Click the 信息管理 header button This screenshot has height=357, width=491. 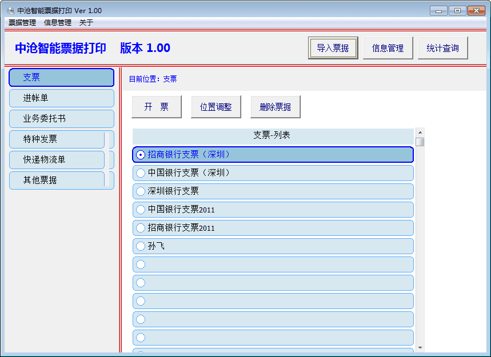388,48
